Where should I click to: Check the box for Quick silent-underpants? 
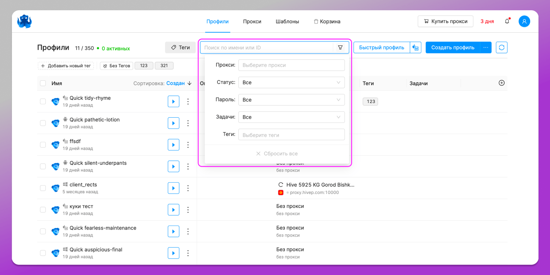pos(43,166)
